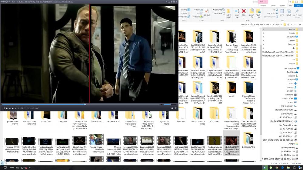Select Hard.Target.1993 video file
Image resolution: width=303 pixels, height=170 pixels.
(181, 145)
